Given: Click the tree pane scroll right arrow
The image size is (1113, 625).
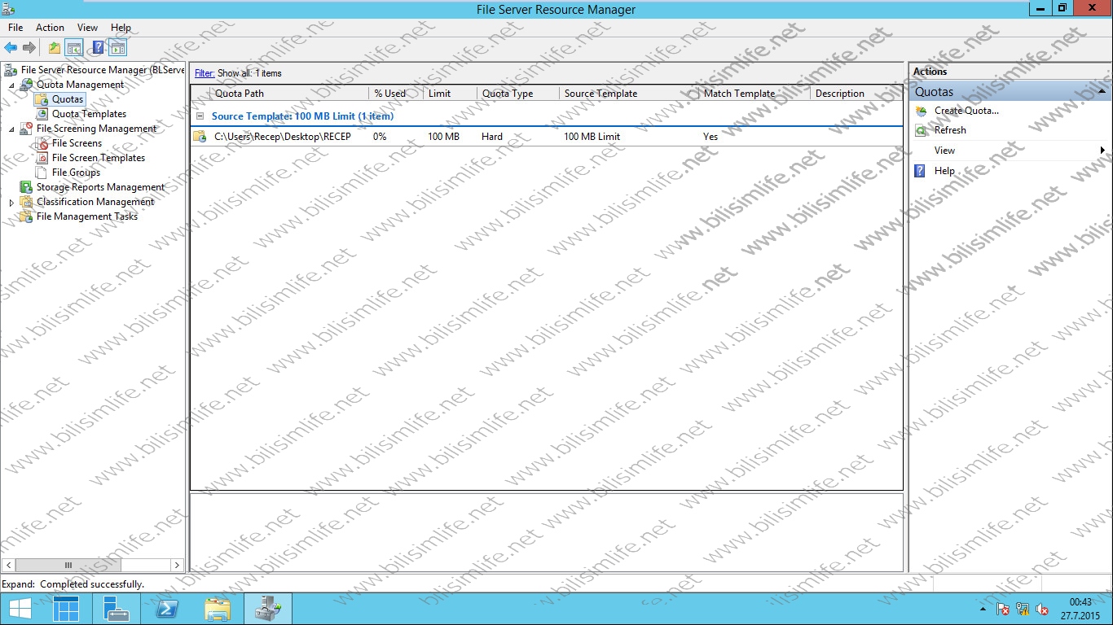Looking at the screenshot, I should 177,565.
